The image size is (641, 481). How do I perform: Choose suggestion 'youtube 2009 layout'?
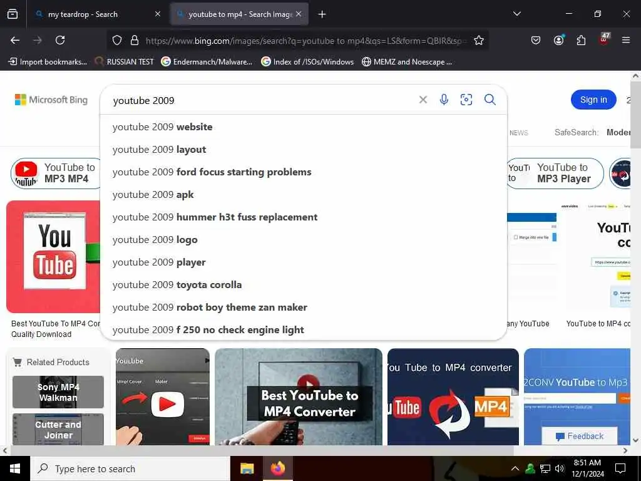coord(304,150)
